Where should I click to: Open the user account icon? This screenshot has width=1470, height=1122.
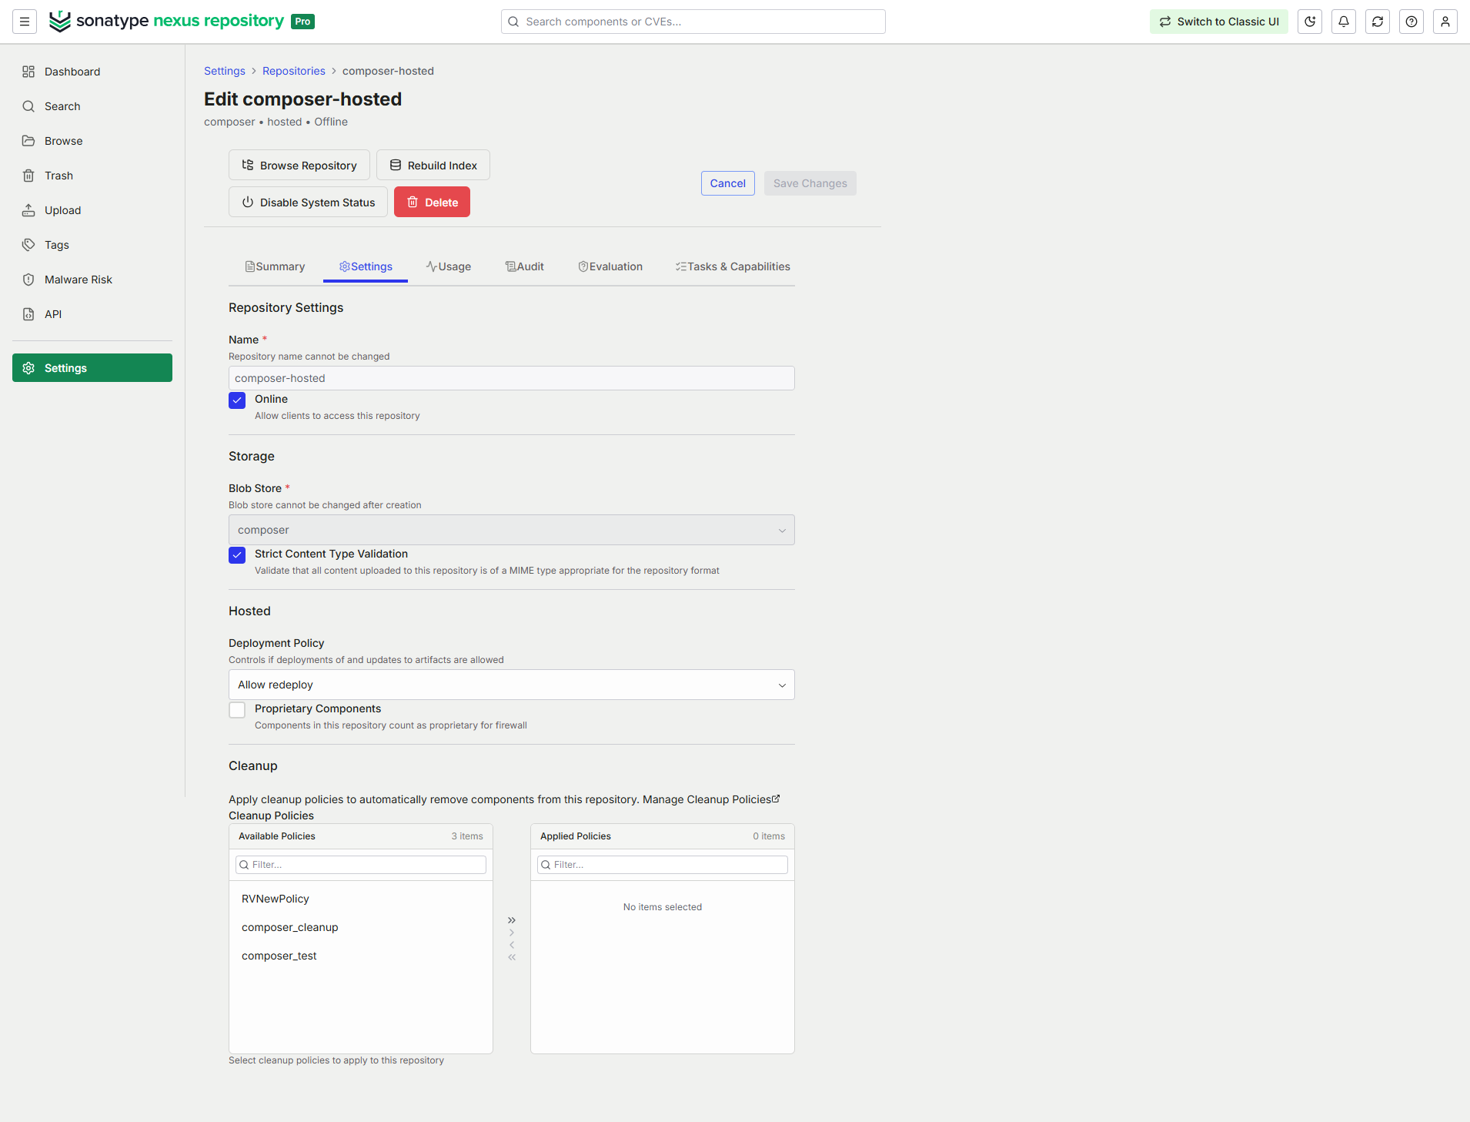click(x=1445, y=22)
